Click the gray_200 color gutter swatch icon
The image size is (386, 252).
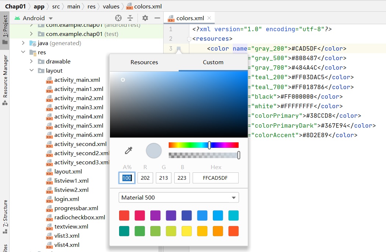pyautogui.click(x=179, y=48)
